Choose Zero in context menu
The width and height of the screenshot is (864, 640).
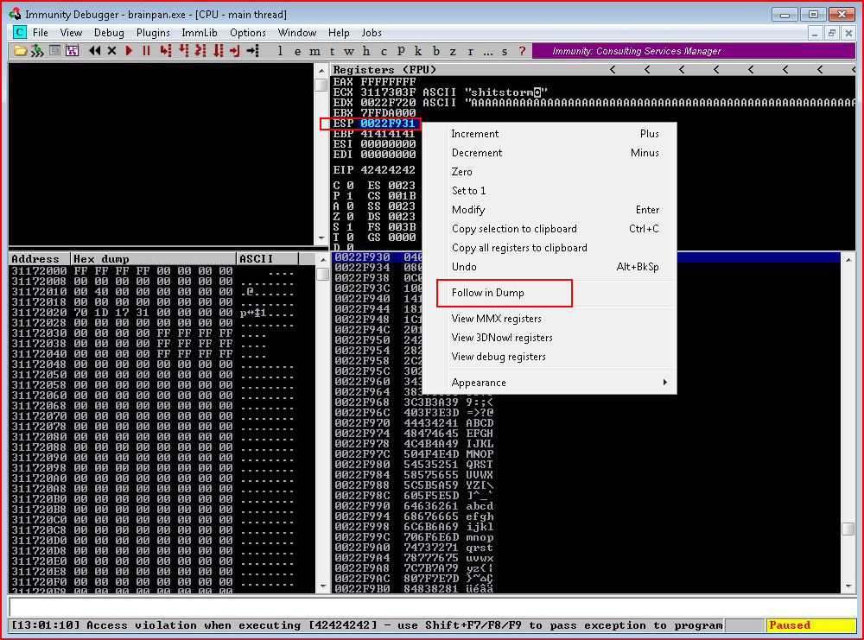[550, 172]
